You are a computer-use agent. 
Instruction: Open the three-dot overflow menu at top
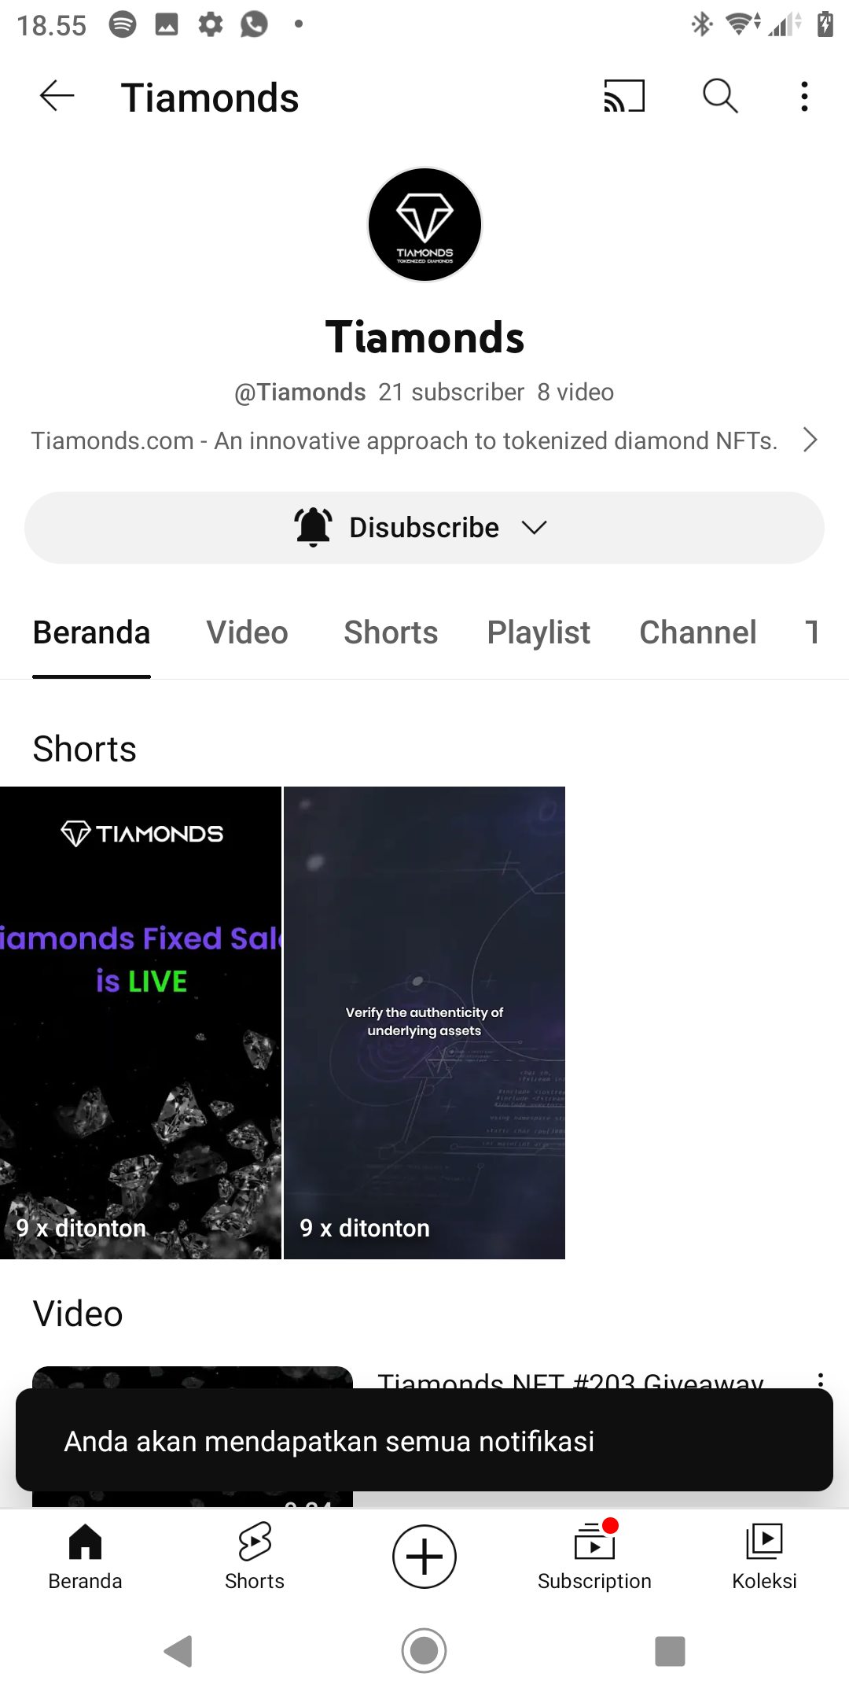tap(804, 97)
